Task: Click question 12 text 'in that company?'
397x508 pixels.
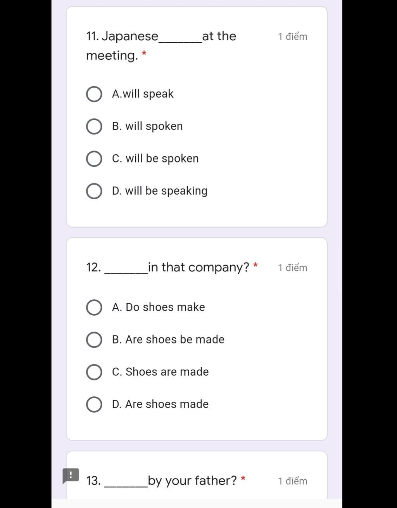Action: click(198, 268)
